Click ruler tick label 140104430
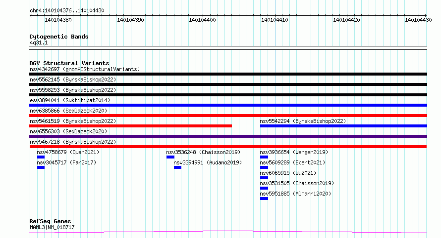Viewport: 441px width, 238px height. 418,20
